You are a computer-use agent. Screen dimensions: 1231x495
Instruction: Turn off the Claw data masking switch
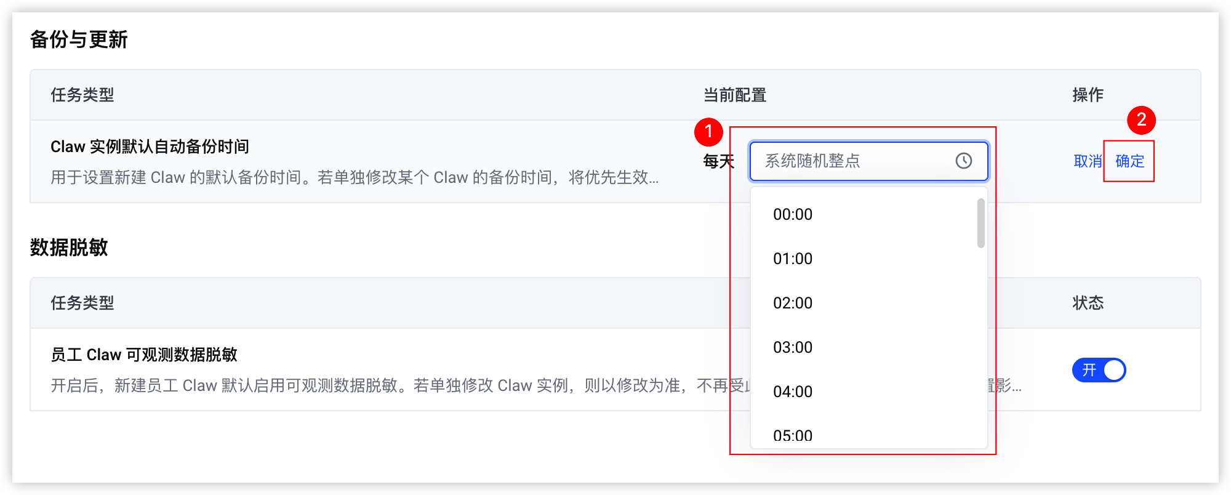tap(1099, 370)
